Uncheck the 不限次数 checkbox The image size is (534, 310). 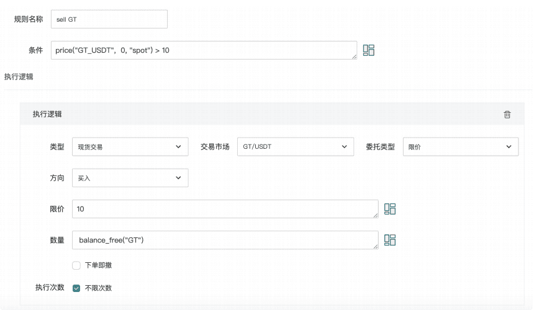tap(76, 288)
